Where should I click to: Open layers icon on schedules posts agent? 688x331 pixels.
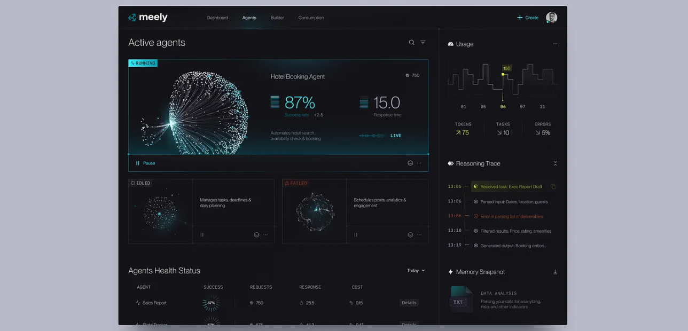coord(410,235)
